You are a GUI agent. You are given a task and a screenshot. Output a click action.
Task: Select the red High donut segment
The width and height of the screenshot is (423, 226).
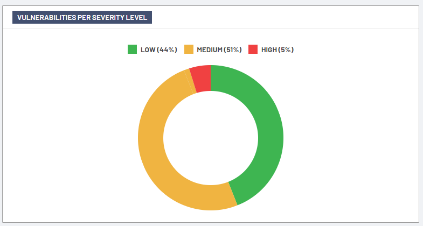pos(201,79)
